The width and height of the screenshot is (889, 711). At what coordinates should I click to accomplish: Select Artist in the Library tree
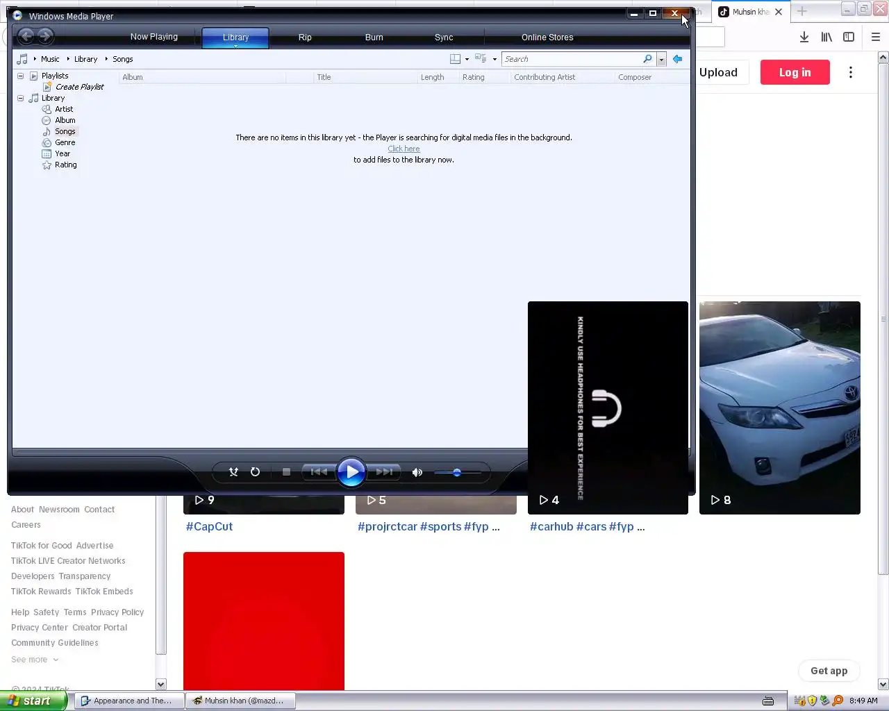click(x=64, y=109)
